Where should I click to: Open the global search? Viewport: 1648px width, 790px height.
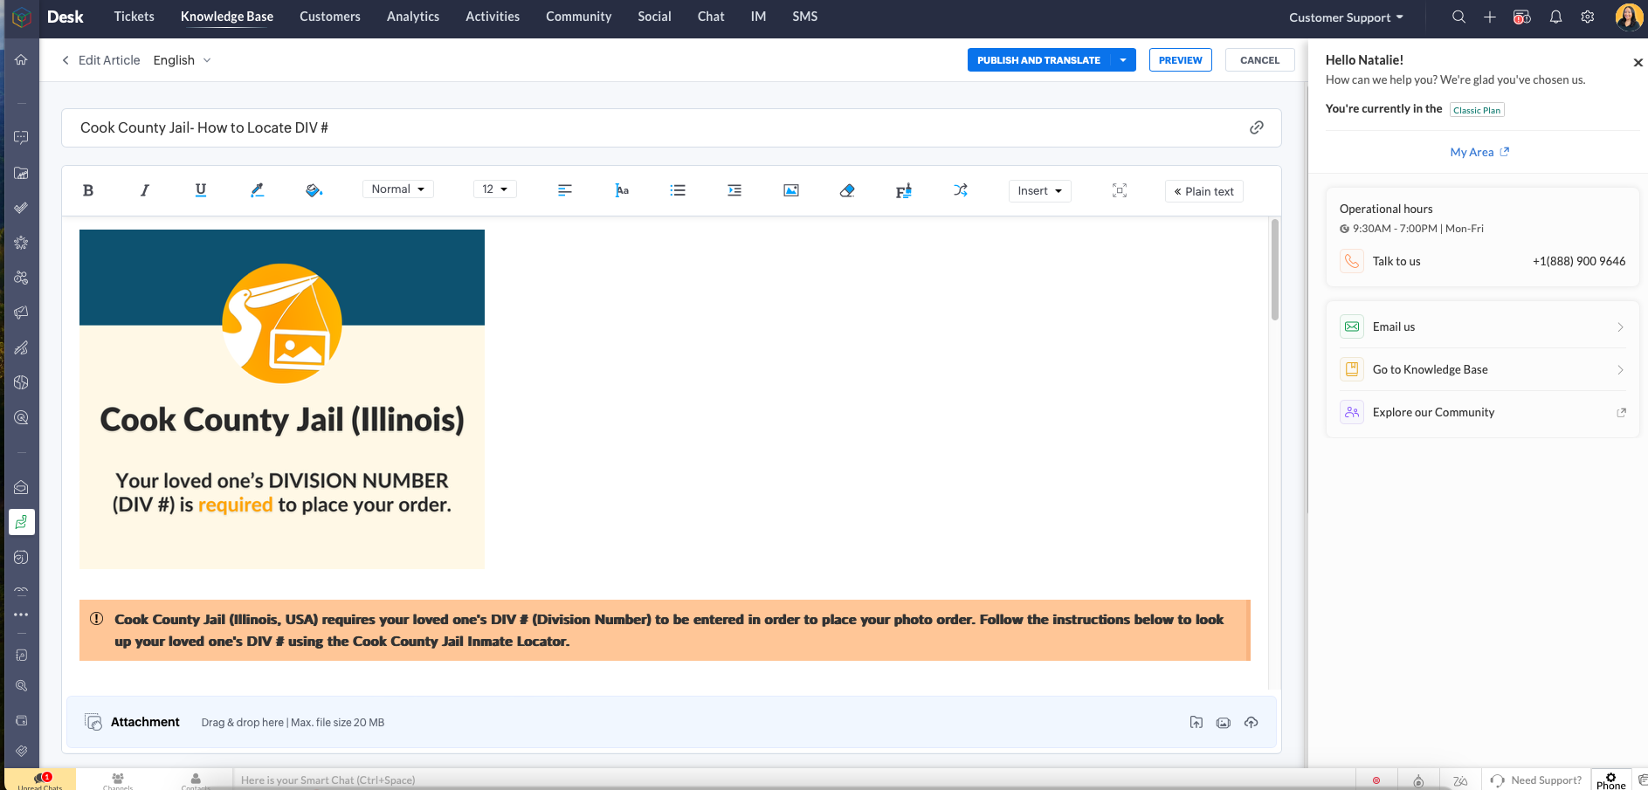(1458, 17)
